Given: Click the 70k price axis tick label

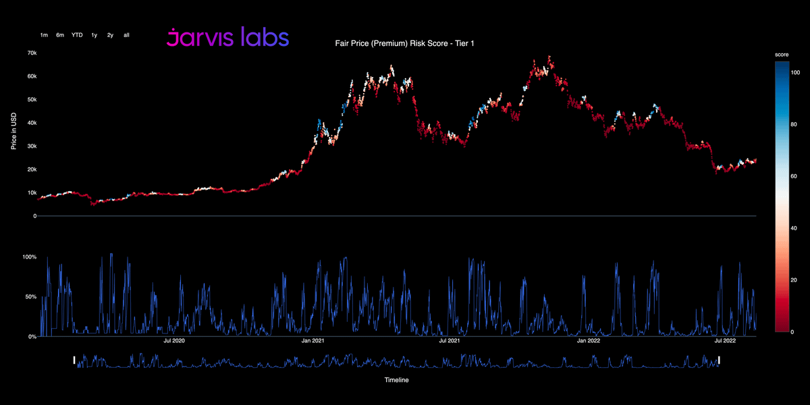Looking at the screenshot, I should [31, 53].
